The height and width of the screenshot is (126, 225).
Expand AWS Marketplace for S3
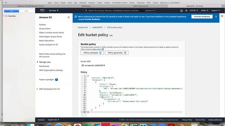[37, 89]
